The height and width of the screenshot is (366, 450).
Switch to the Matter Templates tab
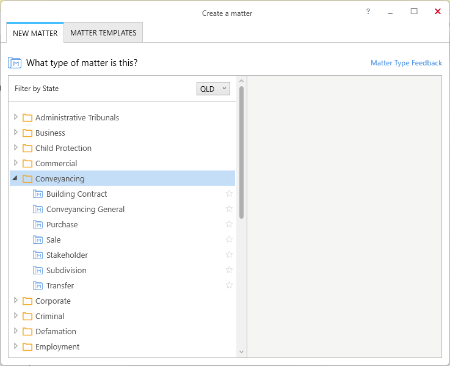click(103, 33)
